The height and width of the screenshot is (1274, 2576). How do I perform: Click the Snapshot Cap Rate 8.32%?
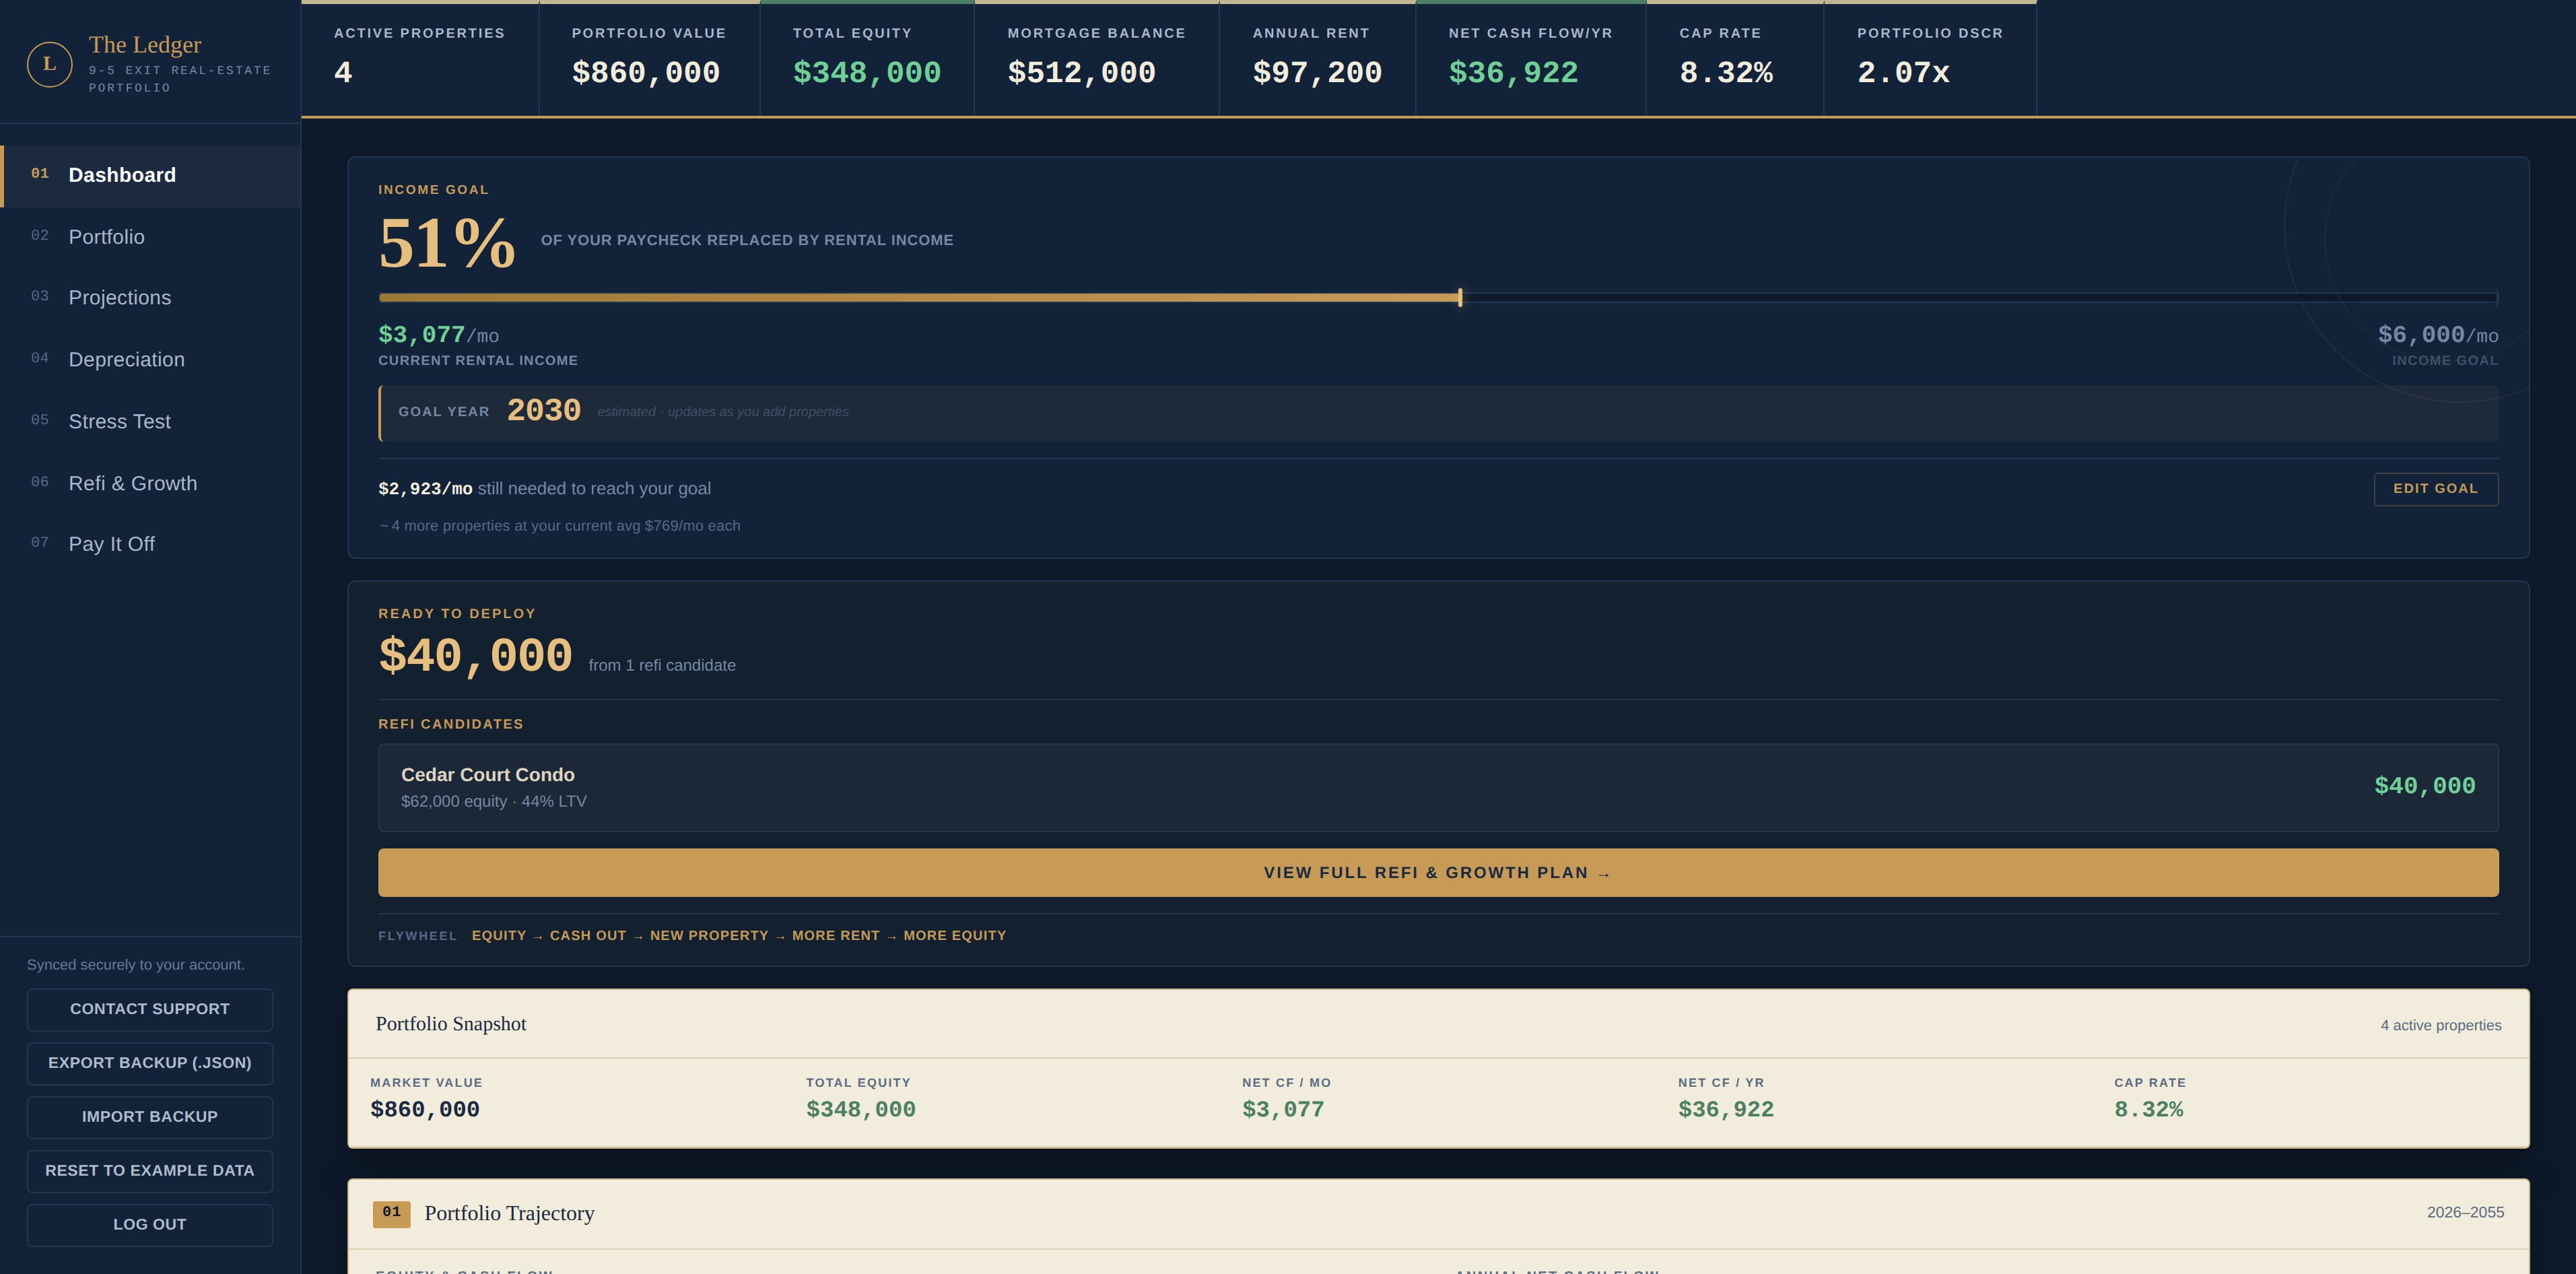(x=2148, y=1110)
